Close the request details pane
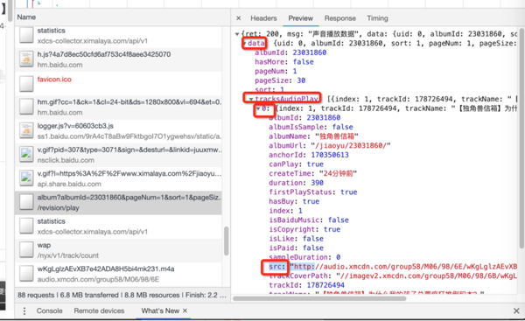The width and height of the screenshot is (525, 321). (x=238, y=18)
